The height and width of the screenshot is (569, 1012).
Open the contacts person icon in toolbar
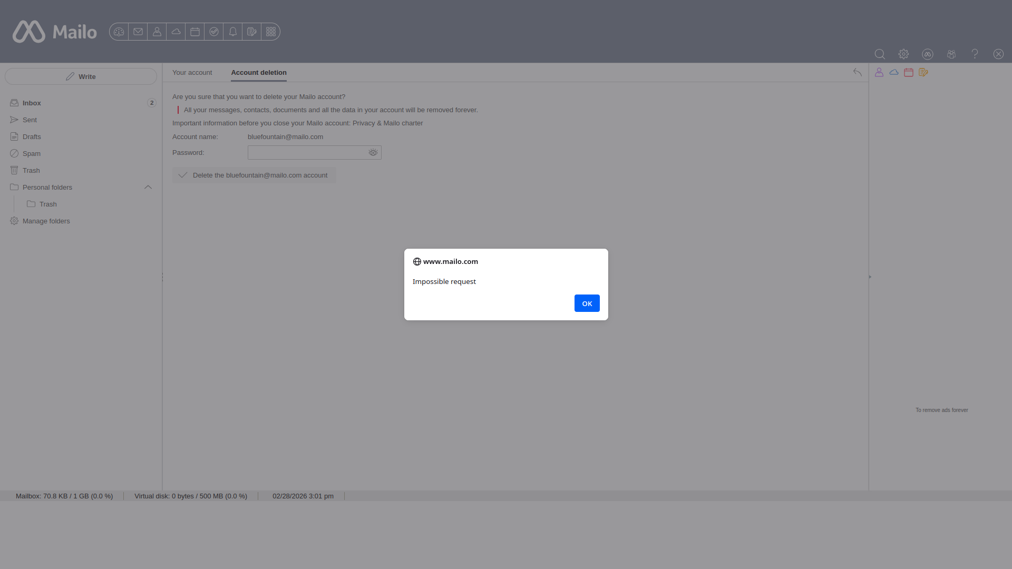click(x=157, y=32)
